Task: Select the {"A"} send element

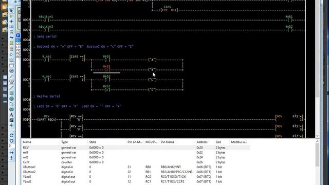Action: coord(153,60)
